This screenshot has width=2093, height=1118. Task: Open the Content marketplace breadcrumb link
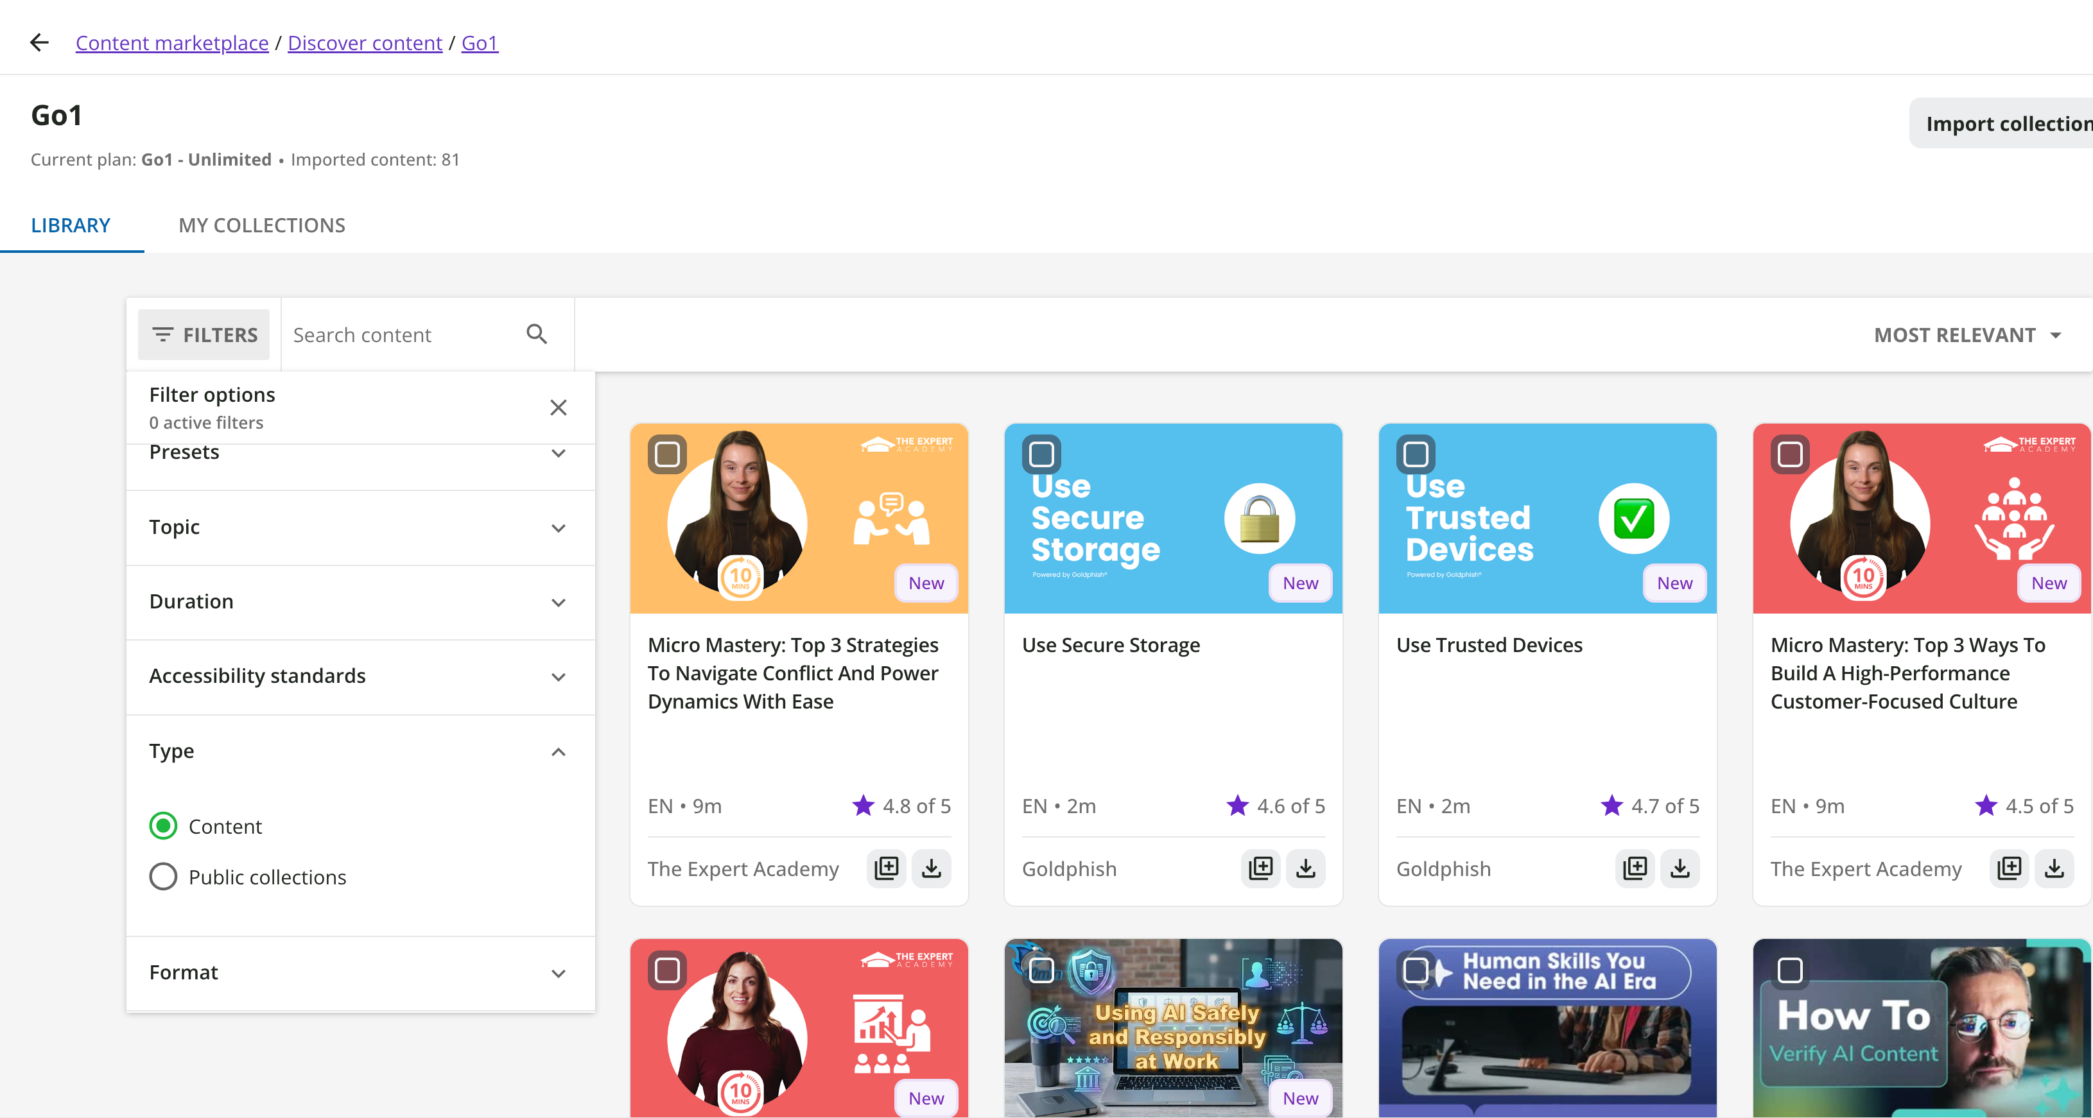click(x=172, y=43)
